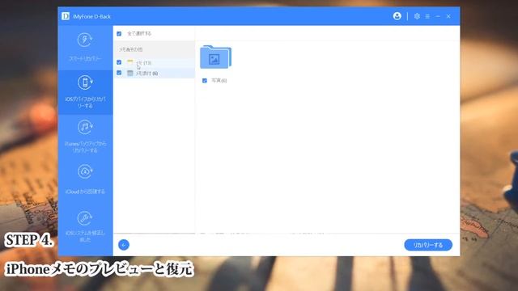Screen dimensions: 518x291
Task: Minimize the D-Back window
Action: pyautogui.click(x=438, y=16)
